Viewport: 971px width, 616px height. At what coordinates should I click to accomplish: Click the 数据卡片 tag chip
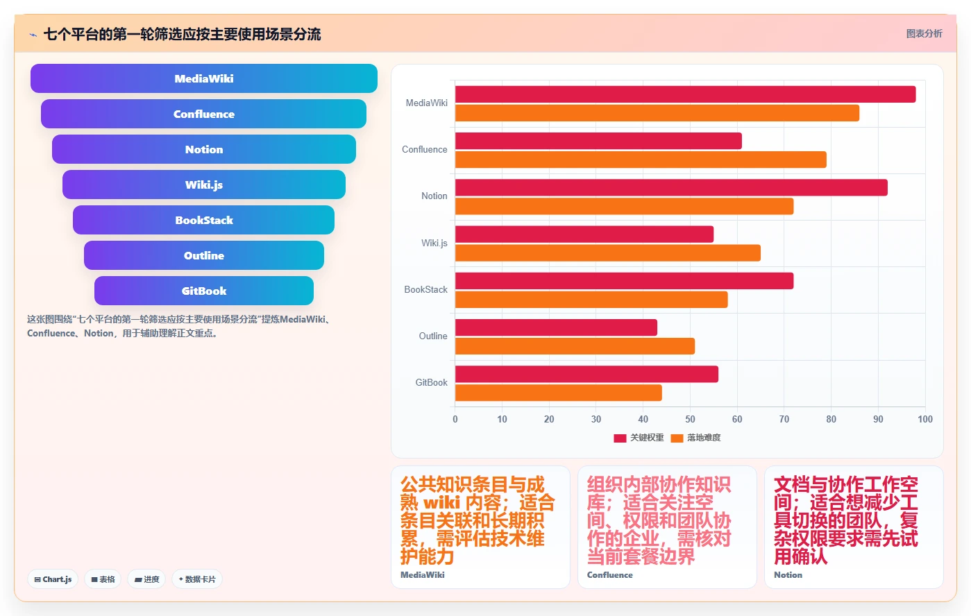pyautogui.click(x=197, y=579)
